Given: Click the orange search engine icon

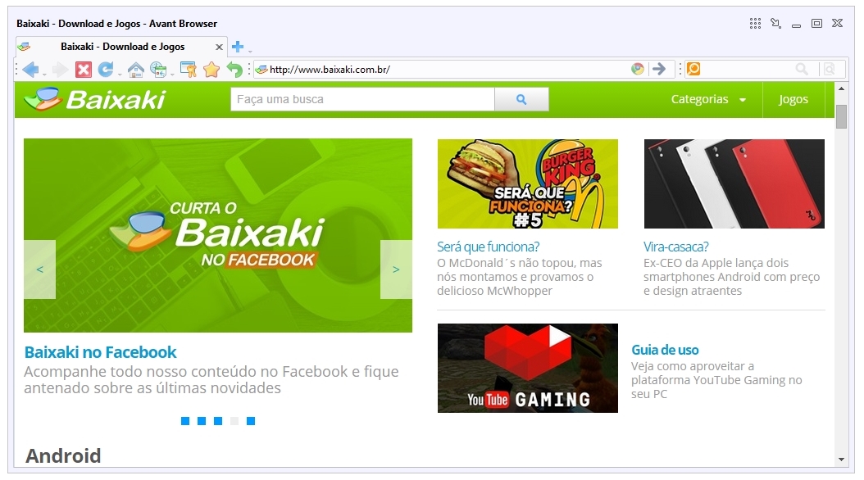Looking at the screenshot, I should 693,69.
